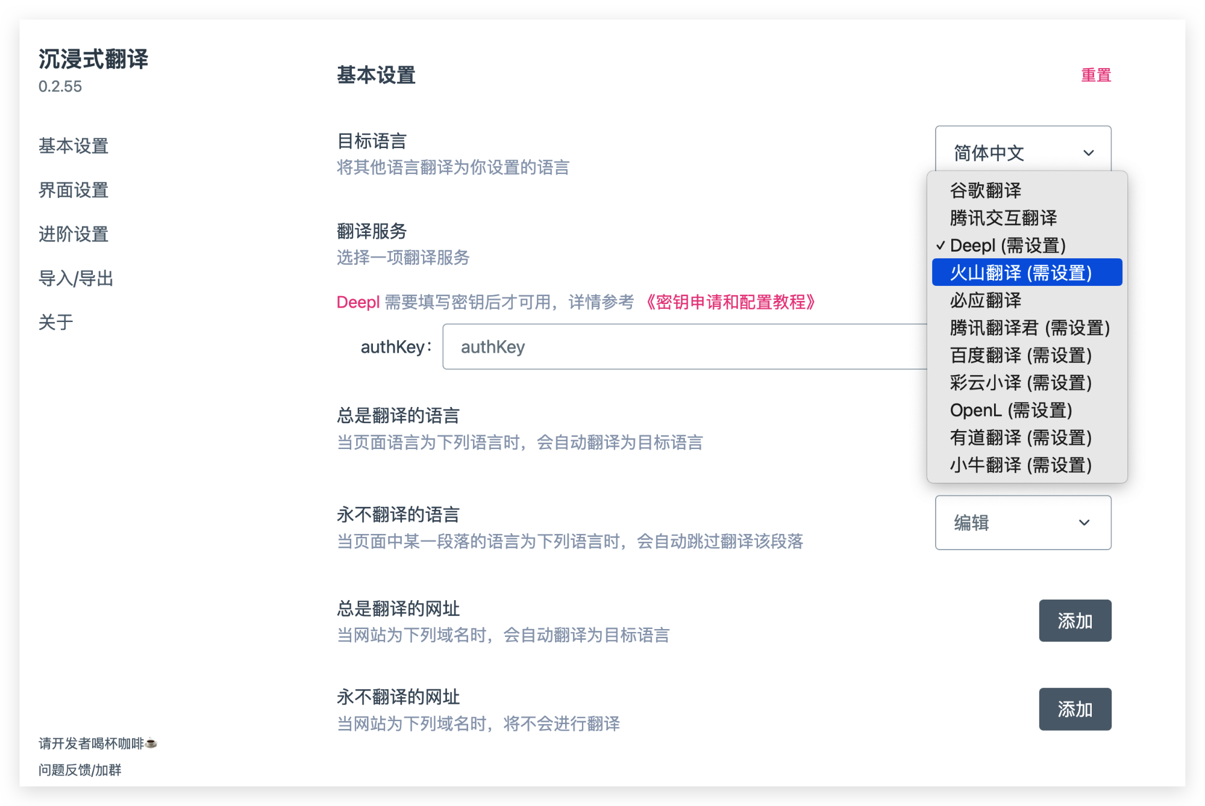Click the 重置 reset link
The image size is (1205, 806).
[x=1096, y=75]
